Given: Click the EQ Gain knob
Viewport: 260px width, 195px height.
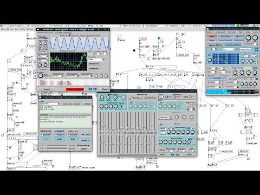Looking at the screenshot, I should [210, 60].
